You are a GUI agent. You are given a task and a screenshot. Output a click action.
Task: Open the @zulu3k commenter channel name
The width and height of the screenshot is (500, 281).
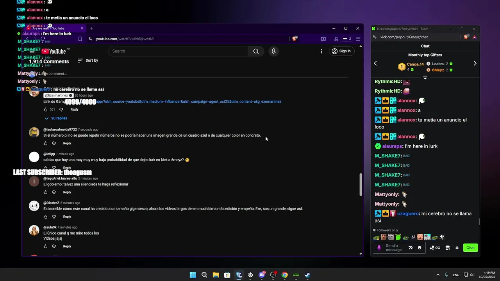coord(50,228)
